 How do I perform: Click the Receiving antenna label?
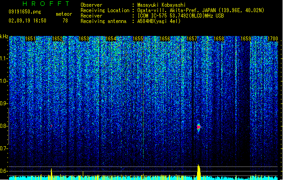coord(103,21)
